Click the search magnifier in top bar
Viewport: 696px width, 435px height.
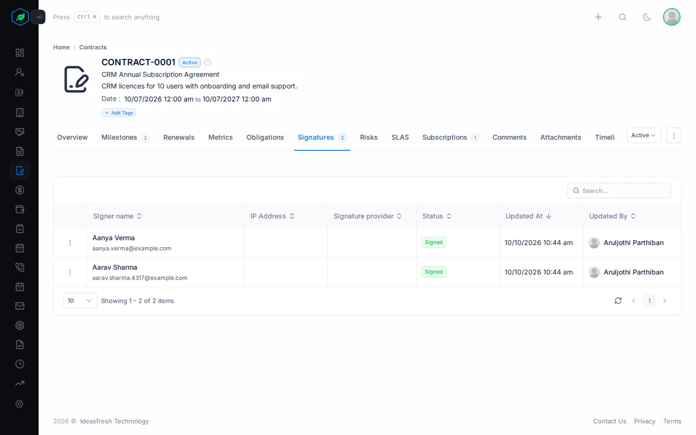pos(623,17)
